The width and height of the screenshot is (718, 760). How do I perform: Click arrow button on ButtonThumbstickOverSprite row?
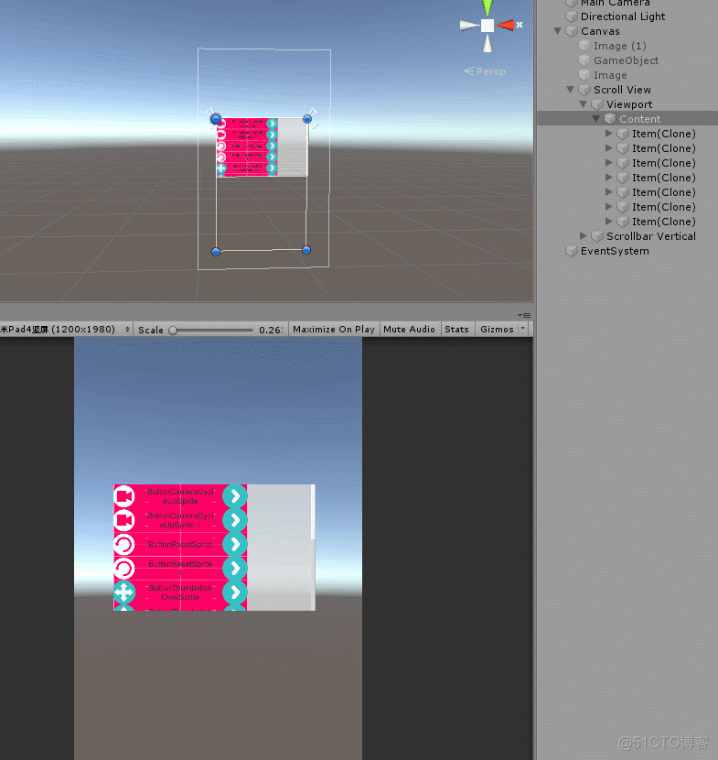pos(235,592)
